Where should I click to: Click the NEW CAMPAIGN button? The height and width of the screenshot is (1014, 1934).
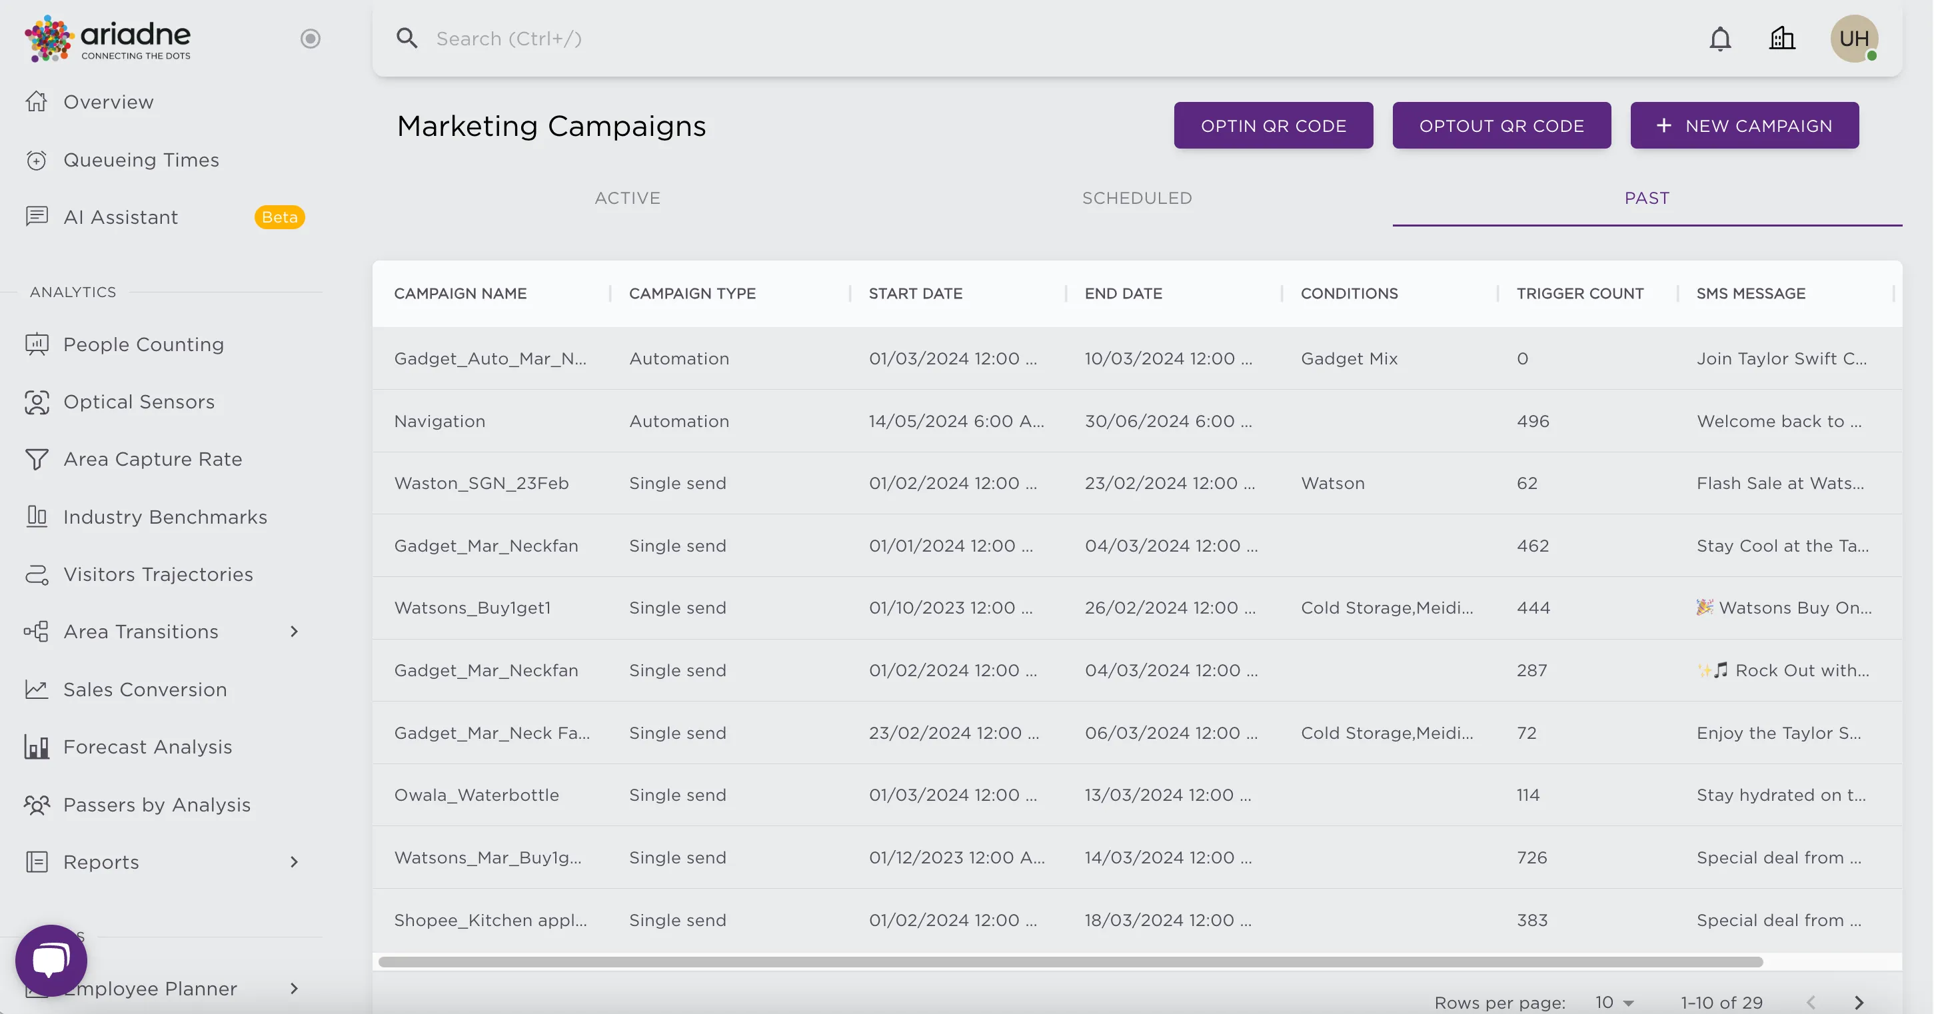[x=1744, y=125]
